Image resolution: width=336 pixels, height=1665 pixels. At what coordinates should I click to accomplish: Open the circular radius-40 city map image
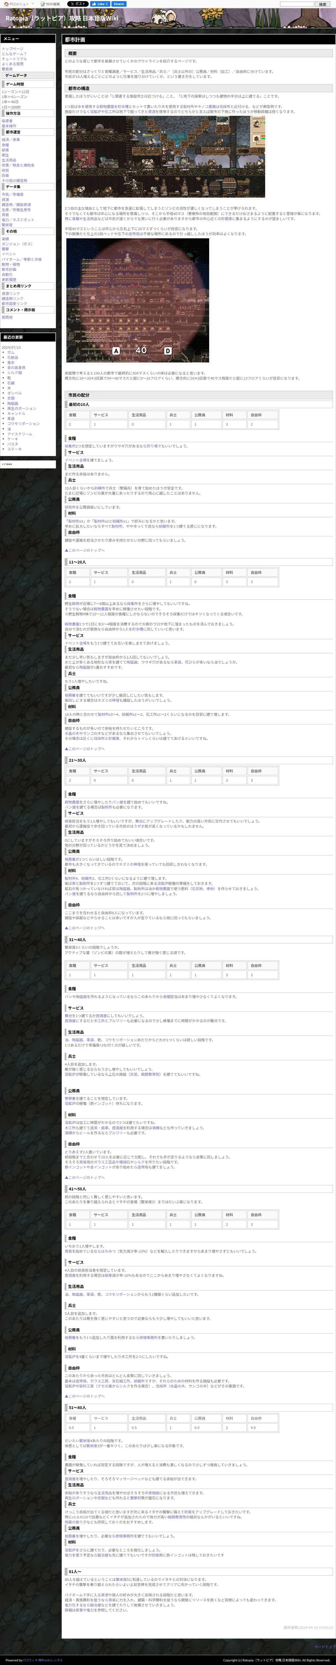click(x=138, y=301)
